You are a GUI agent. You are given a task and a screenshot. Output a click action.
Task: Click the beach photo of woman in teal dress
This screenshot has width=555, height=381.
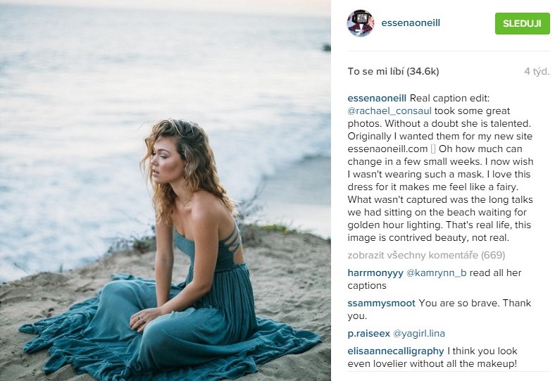click(x=166, y=190)
